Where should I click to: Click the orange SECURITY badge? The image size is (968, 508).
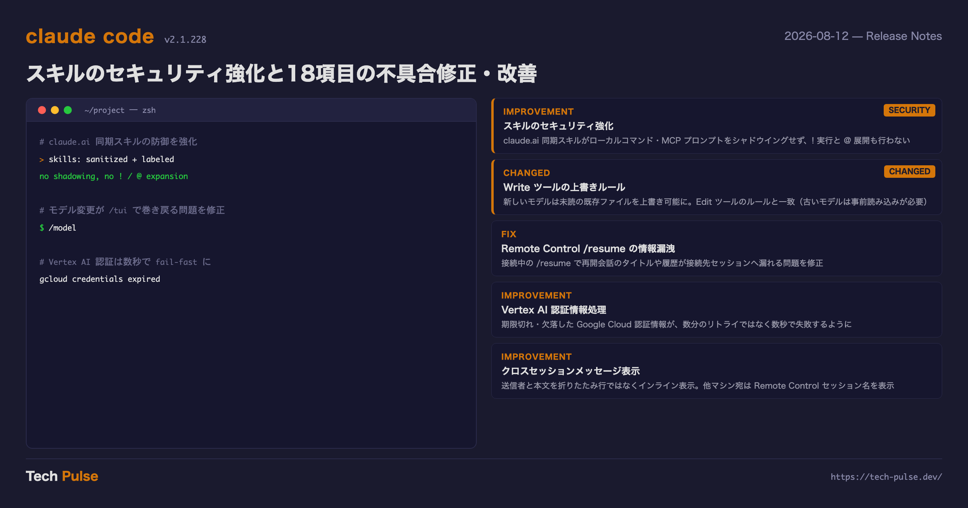909,110
